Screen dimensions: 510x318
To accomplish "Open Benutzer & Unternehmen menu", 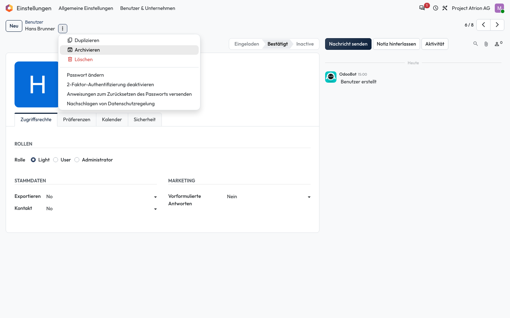I will pyautogui.click(x=148, y=8).
